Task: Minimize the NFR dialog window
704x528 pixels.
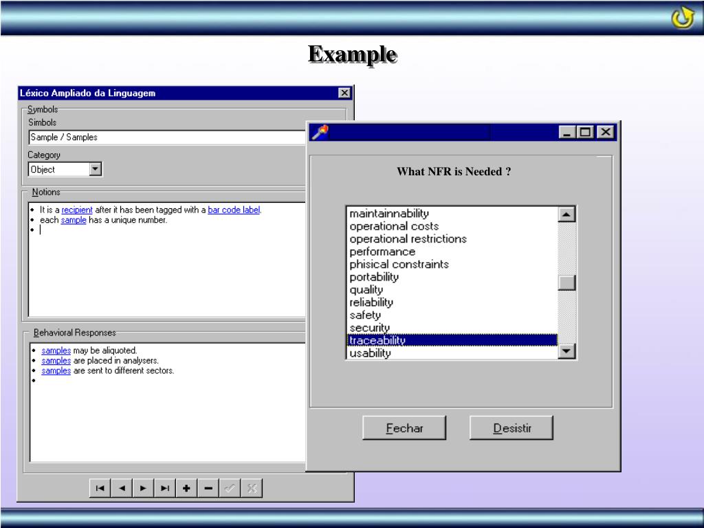Action: [567, 132]
